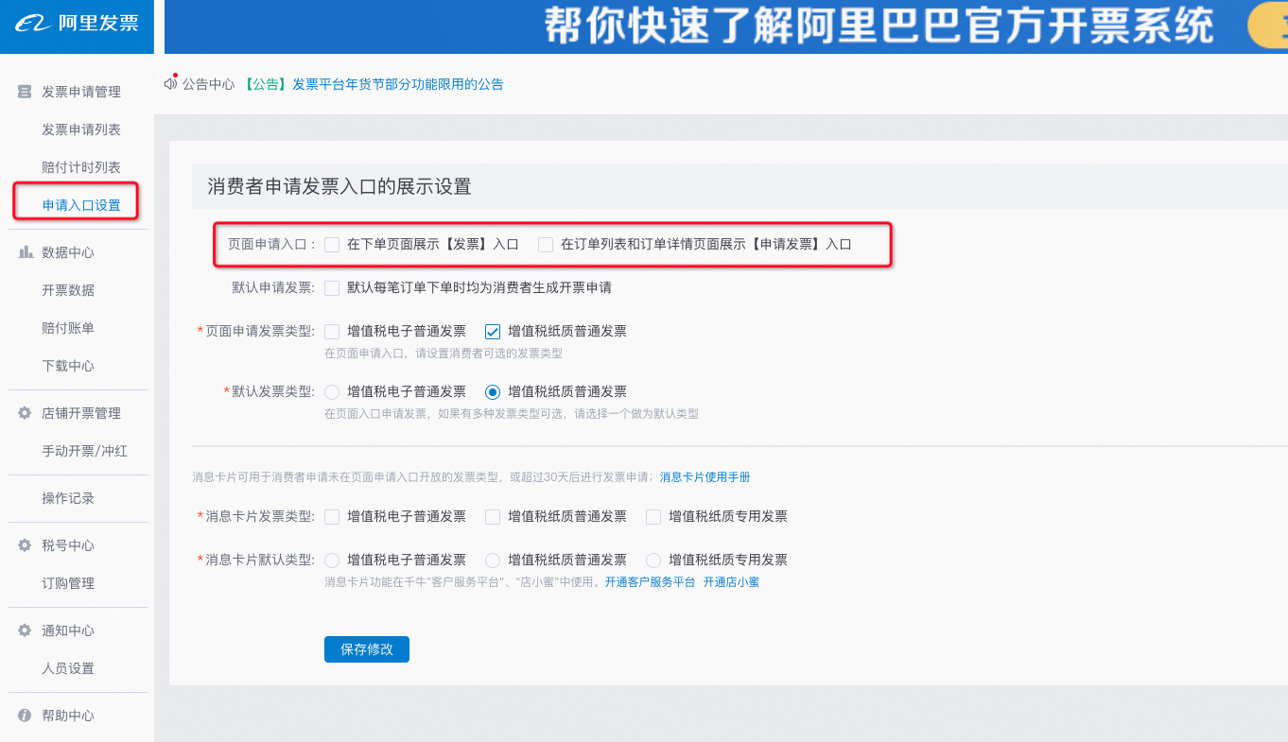The height and width of the screenshot is (742, 1288).
Task: Check 默认每笔订单下单时均为消费者生成开票申请
Action: tap(332, 287)
